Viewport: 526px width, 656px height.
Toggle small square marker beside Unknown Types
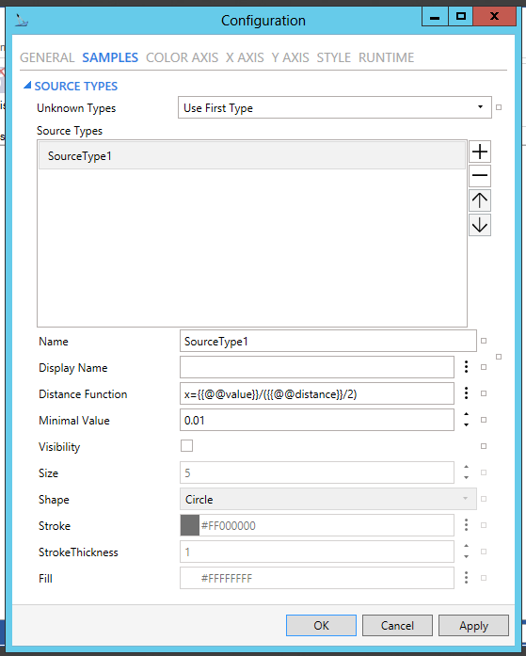coord(499,107)
